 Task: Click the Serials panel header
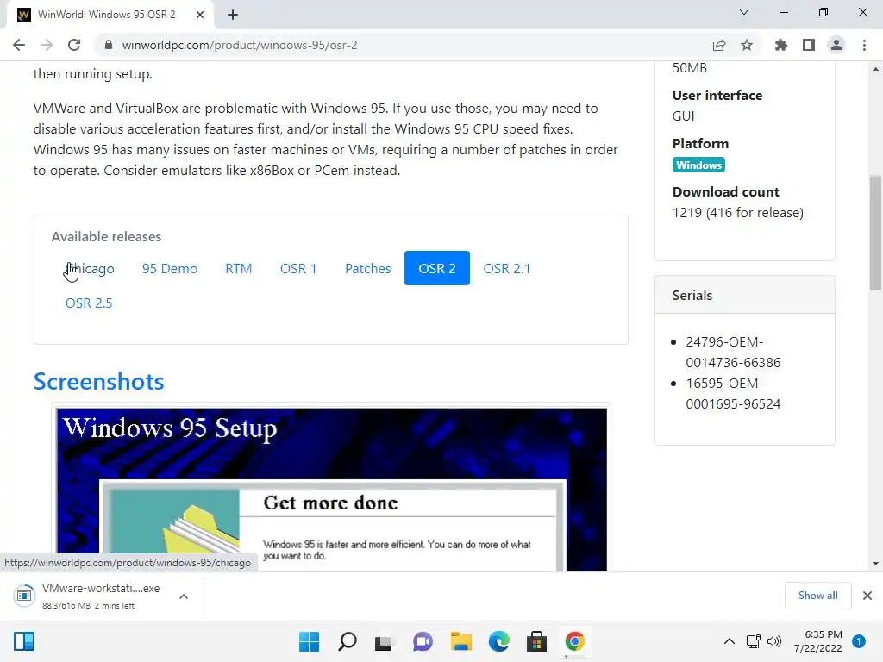point(744,295)
